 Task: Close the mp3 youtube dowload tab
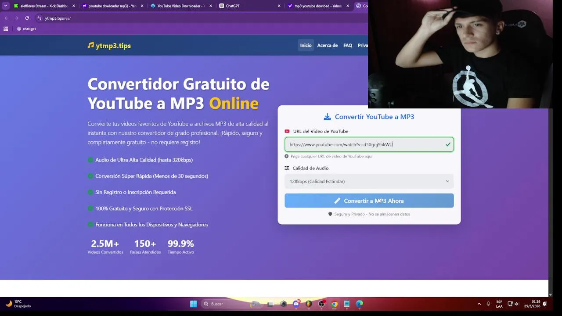[348, 6]
